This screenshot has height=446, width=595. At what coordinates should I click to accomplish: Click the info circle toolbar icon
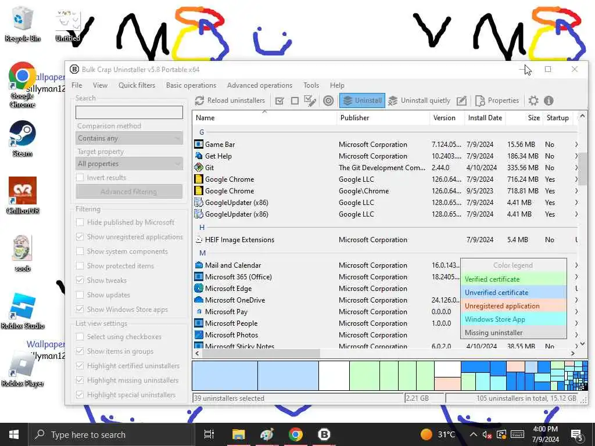coord(549,101)
